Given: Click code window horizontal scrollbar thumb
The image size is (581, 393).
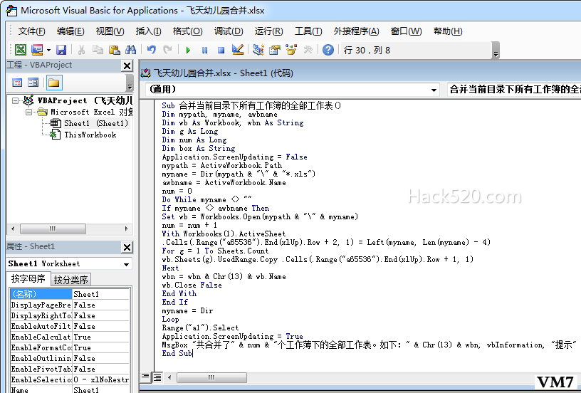Looking at the screenshot, I should coord(211,377).
